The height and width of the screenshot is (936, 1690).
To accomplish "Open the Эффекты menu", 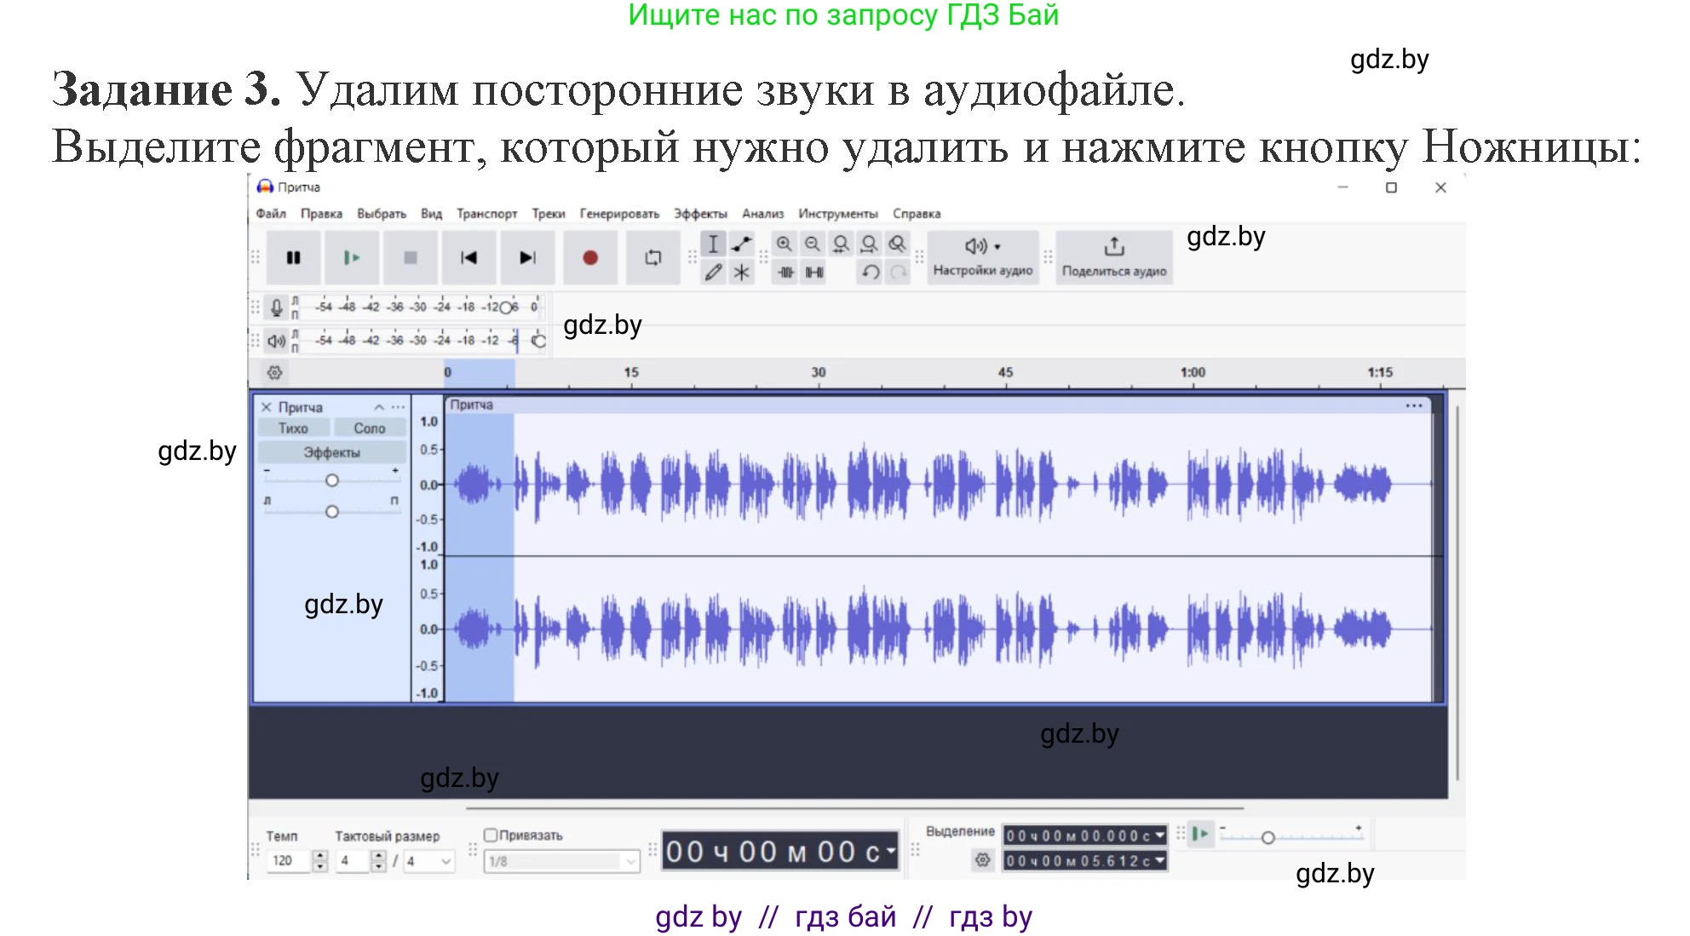I will click(x=701, y=214).
